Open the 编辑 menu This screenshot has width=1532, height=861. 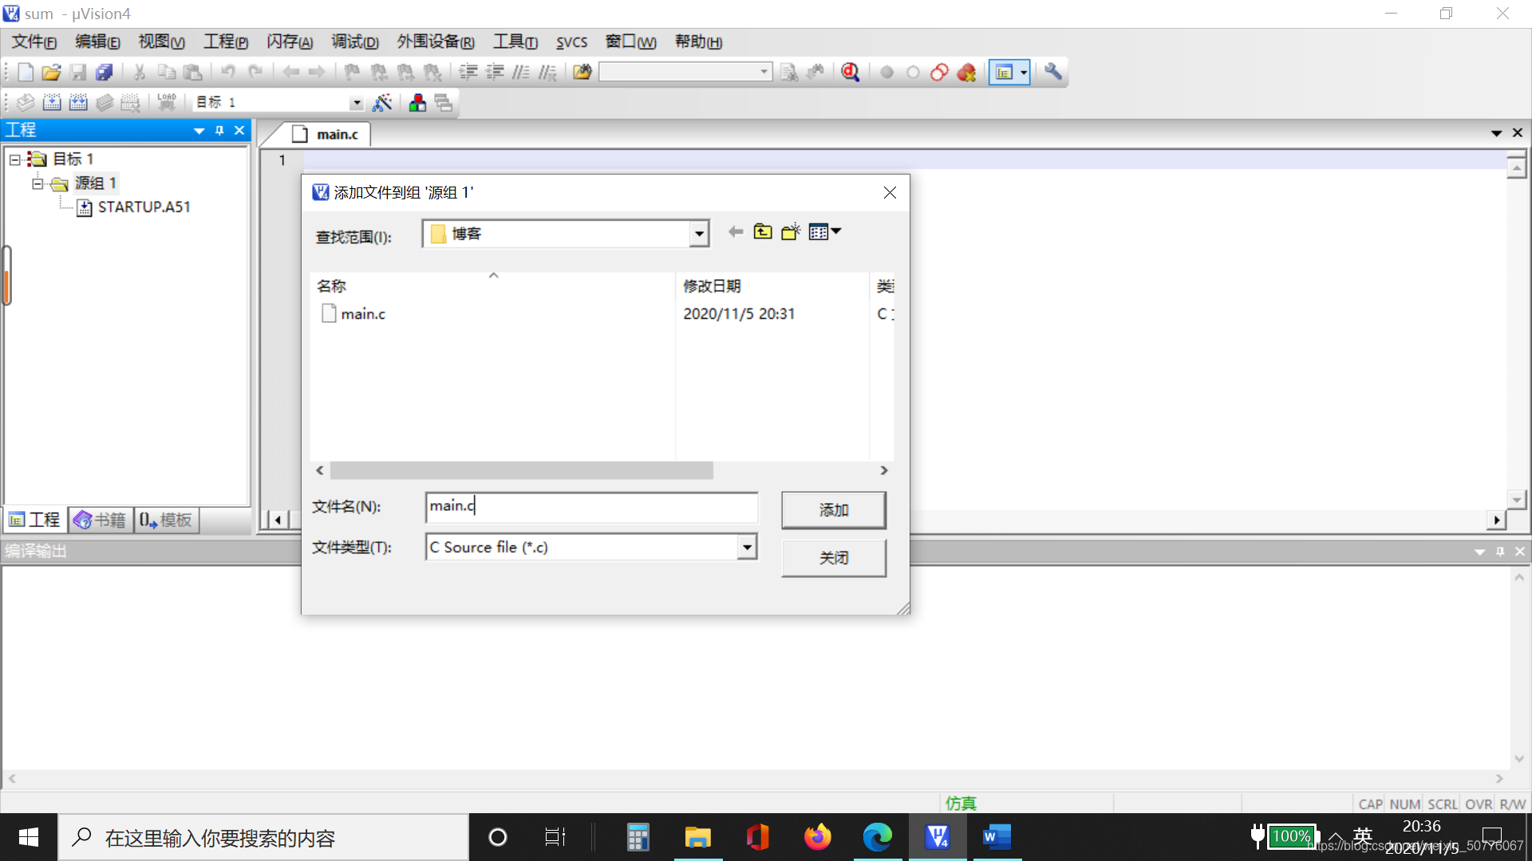coord(97,42)
